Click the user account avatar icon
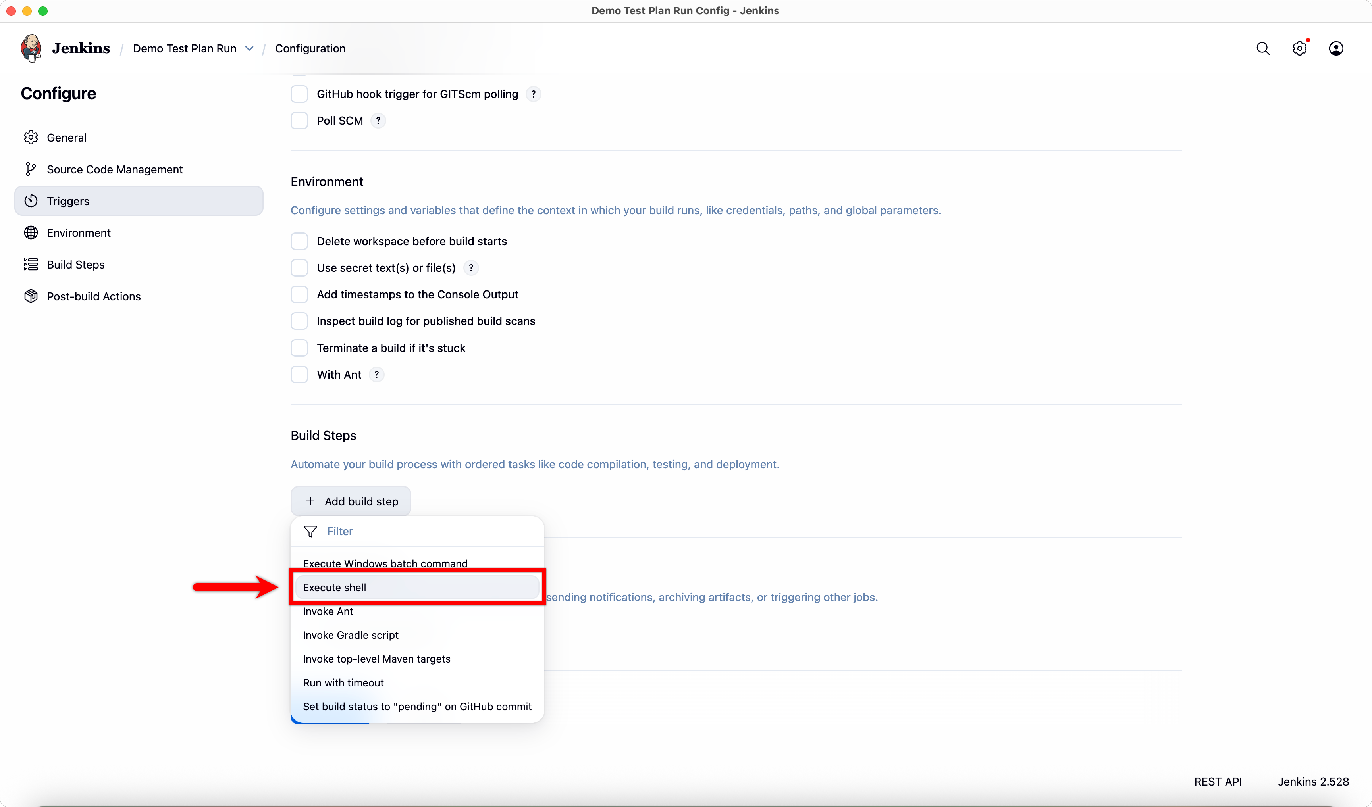Screen dimensions: 1372x807 click(1335, 48)
